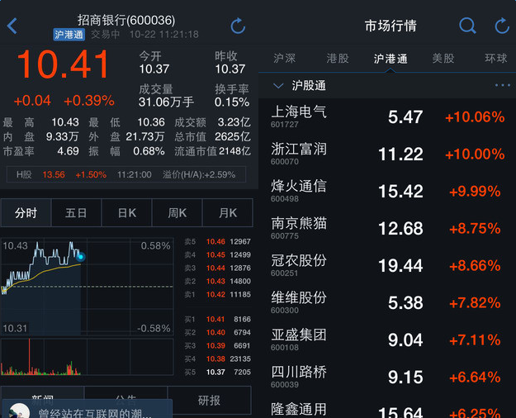Image resolution: width=516 pixels, height=418 pixels.
Task: Open search in 市场行情
Action: (467, 26)
